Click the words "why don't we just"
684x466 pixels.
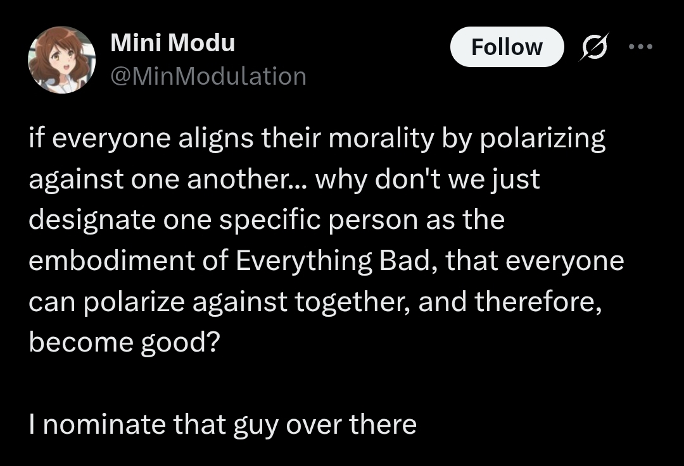tap(427, 180)
